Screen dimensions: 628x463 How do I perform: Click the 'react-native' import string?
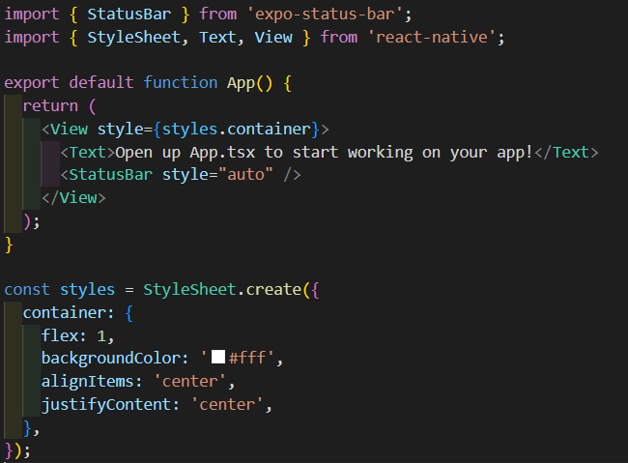click(x=432, y=38)
